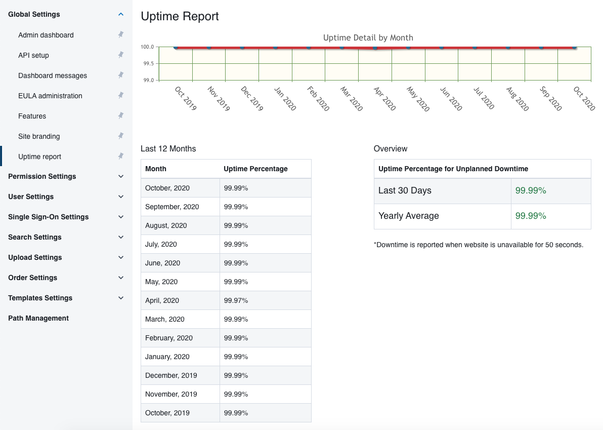Select the February, 2020 row
Image resolution: width=603 pixels, height=430 pixels.
pyautogui.click(x=226, y=338)
